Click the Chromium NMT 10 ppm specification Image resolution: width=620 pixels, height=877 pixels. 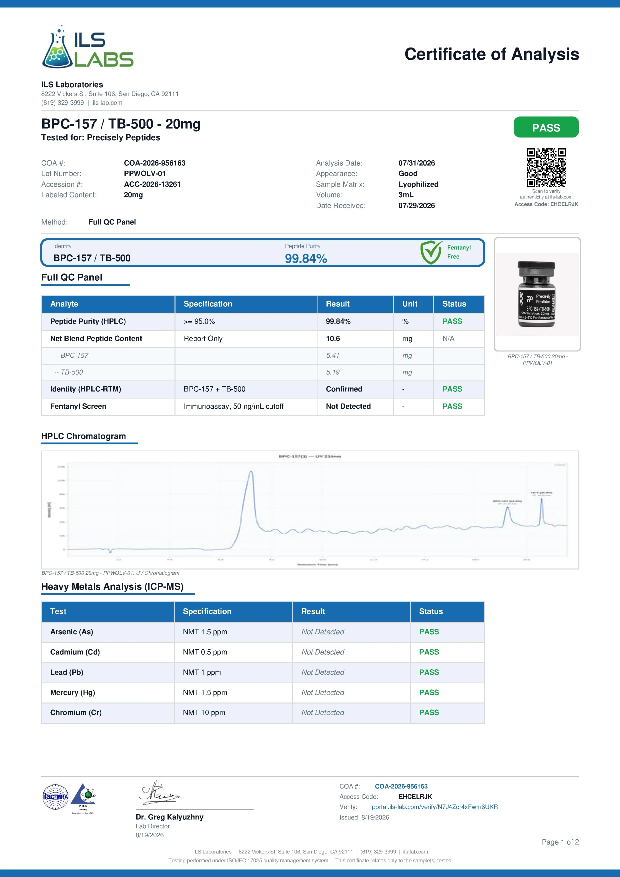pyautogui.click(x=204, y=713)
